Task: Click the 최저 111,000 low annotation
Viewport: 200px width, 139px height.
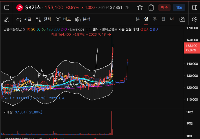Action: [x=35, y=98]
